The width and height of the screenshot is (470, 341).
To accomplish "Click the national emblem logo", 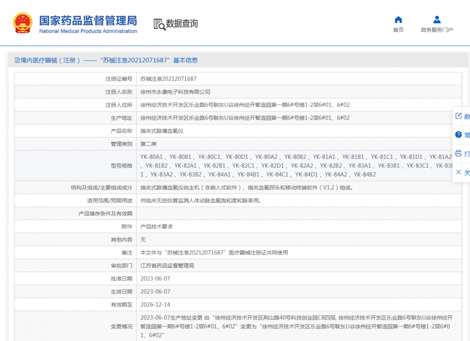I will 23,23.
